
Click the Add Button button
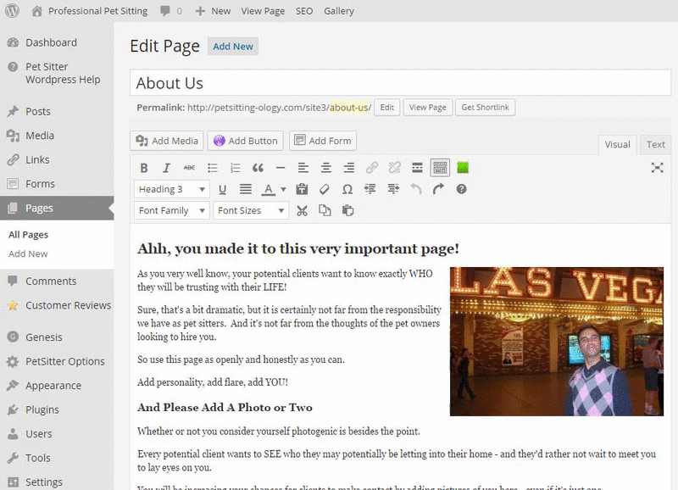click(x=245, y=141)
